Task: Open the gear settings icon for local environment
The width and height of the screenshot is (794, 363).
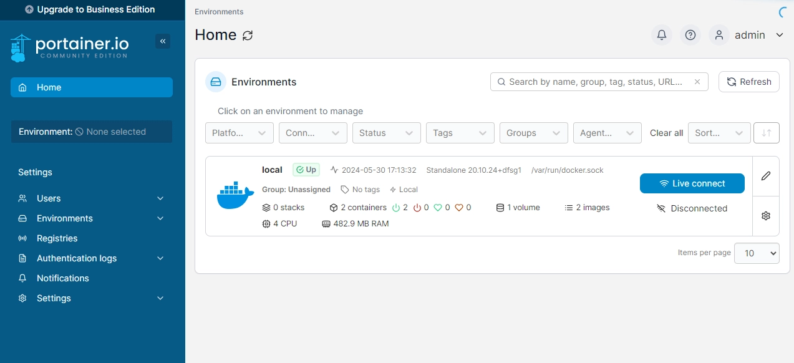Action: pyautogui.click(x=766, y=216)
